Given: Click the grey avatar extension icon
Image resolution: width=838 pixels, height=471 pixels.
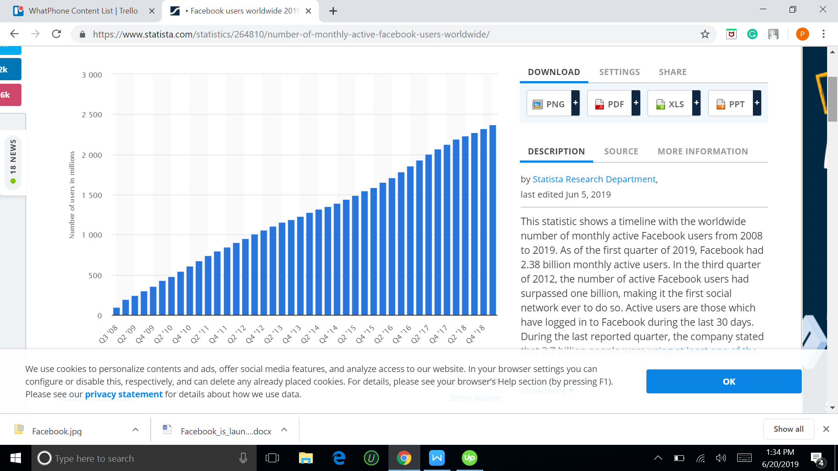Looking at the screenshot, I should pyautogui.click(x=773, y=34).
